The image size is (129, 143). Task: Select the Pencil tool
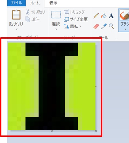click(x=96, y=16)
